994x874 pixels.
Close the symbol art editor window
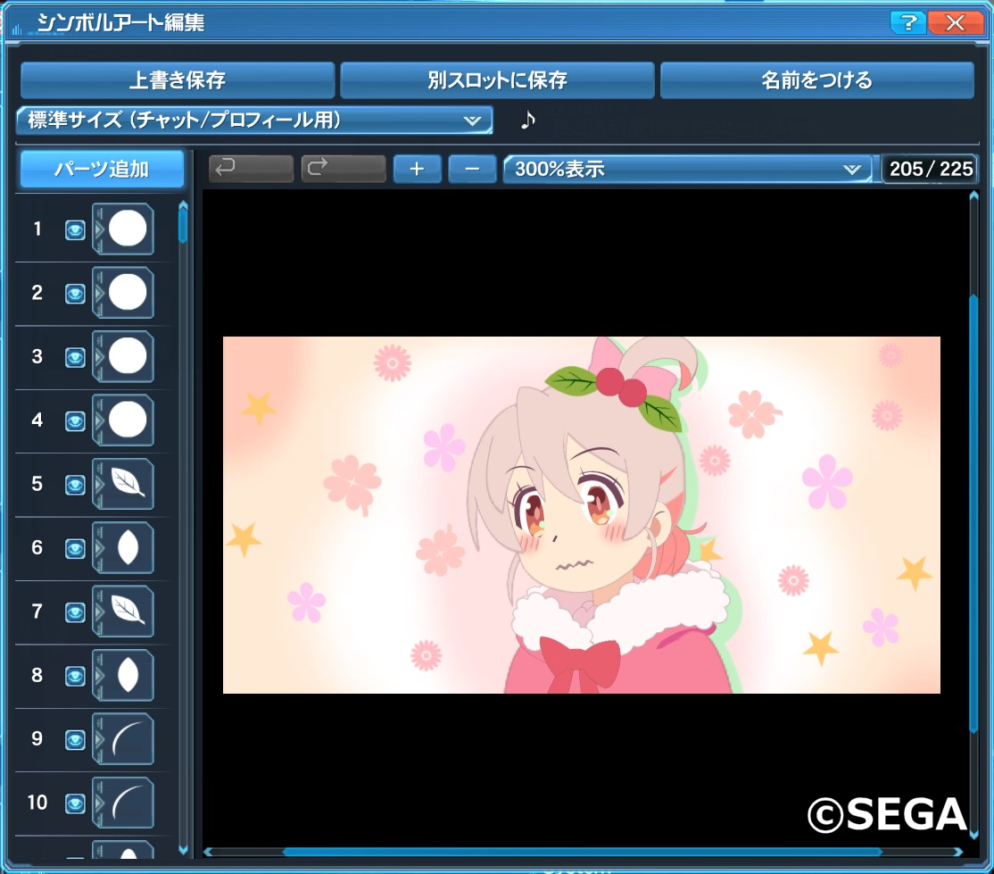point(955,23)
